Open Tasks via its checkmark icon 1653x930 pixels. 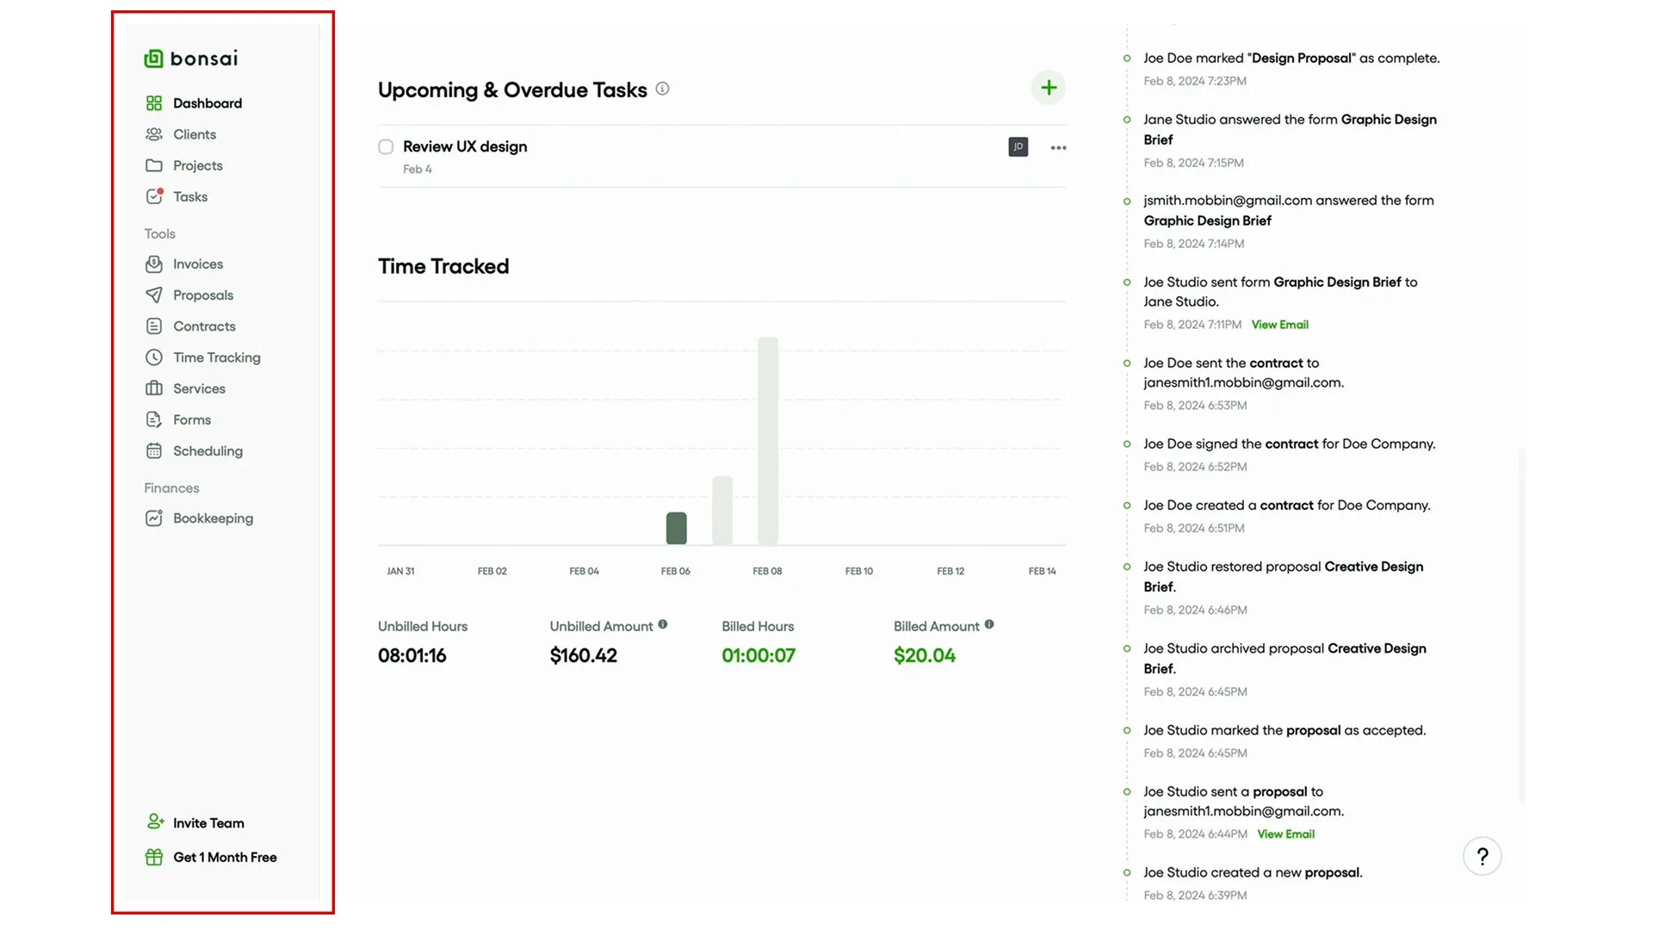tap(154, 196)
